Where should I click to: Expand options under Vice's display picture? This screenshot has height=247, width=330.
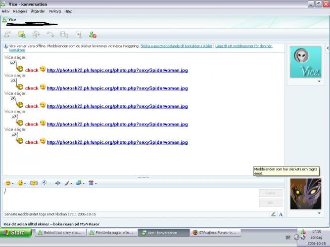(x=319, y=82)
